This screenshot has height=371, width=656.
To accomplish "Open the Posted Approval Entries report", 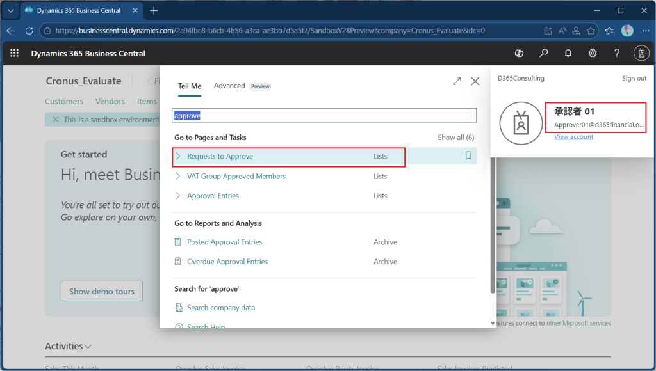I will tap(224, 242).
